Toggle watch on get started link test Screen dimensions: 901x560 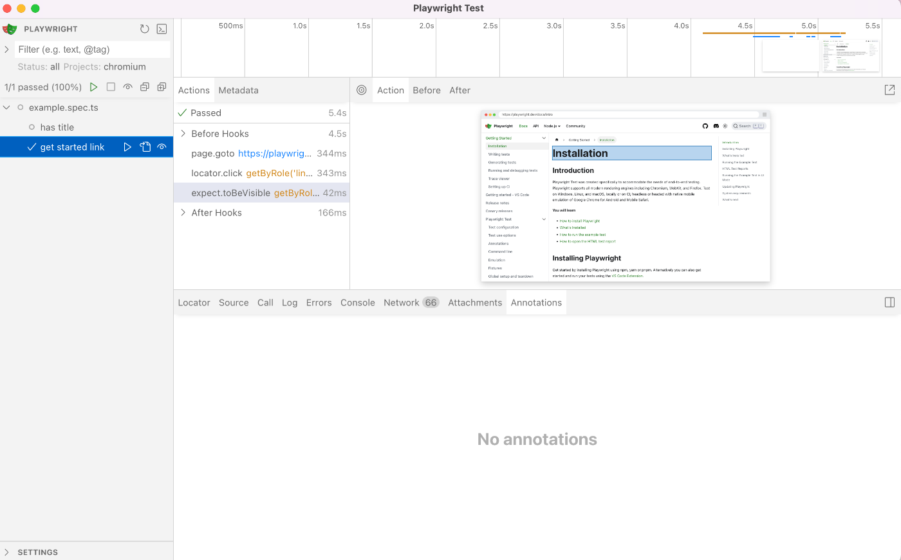pyautogui.click(x=162, y=147)
